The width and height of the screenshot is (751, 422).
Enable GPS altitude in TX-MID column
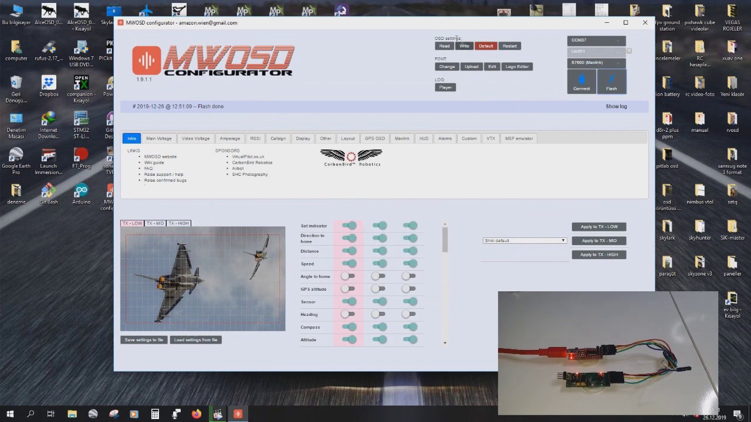pyautogui.click(x=378, y=289)
